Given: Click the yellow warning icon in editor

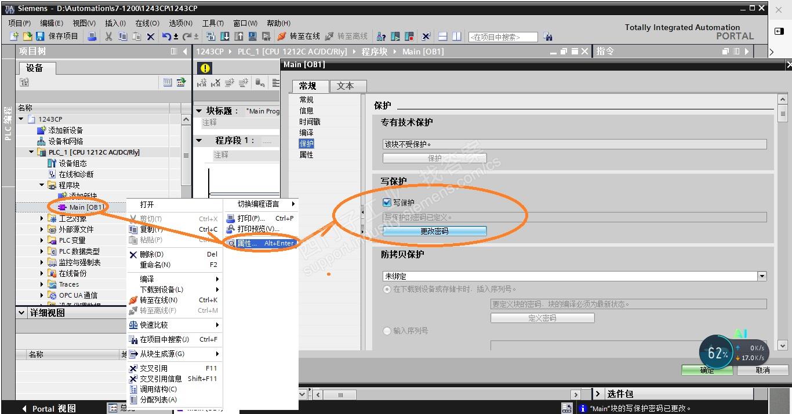Looking at the screenshot, I should [x=205, y=68].
